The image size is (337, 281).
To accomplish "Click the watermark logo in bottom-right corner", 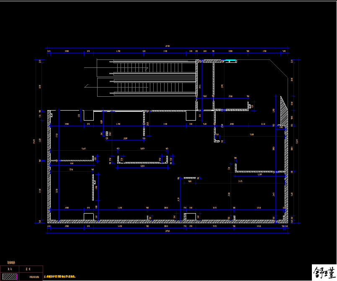I will (x=324, y=272).
